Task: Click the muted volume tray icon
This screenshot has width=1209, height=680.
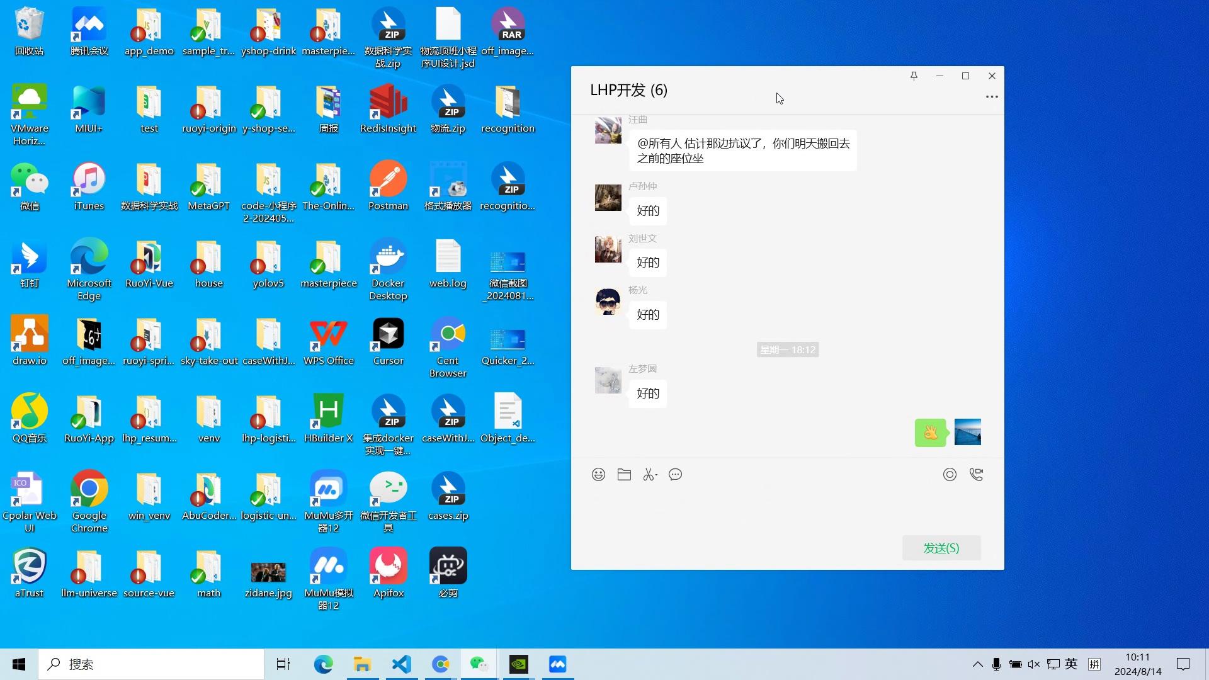Action: 1034,664
